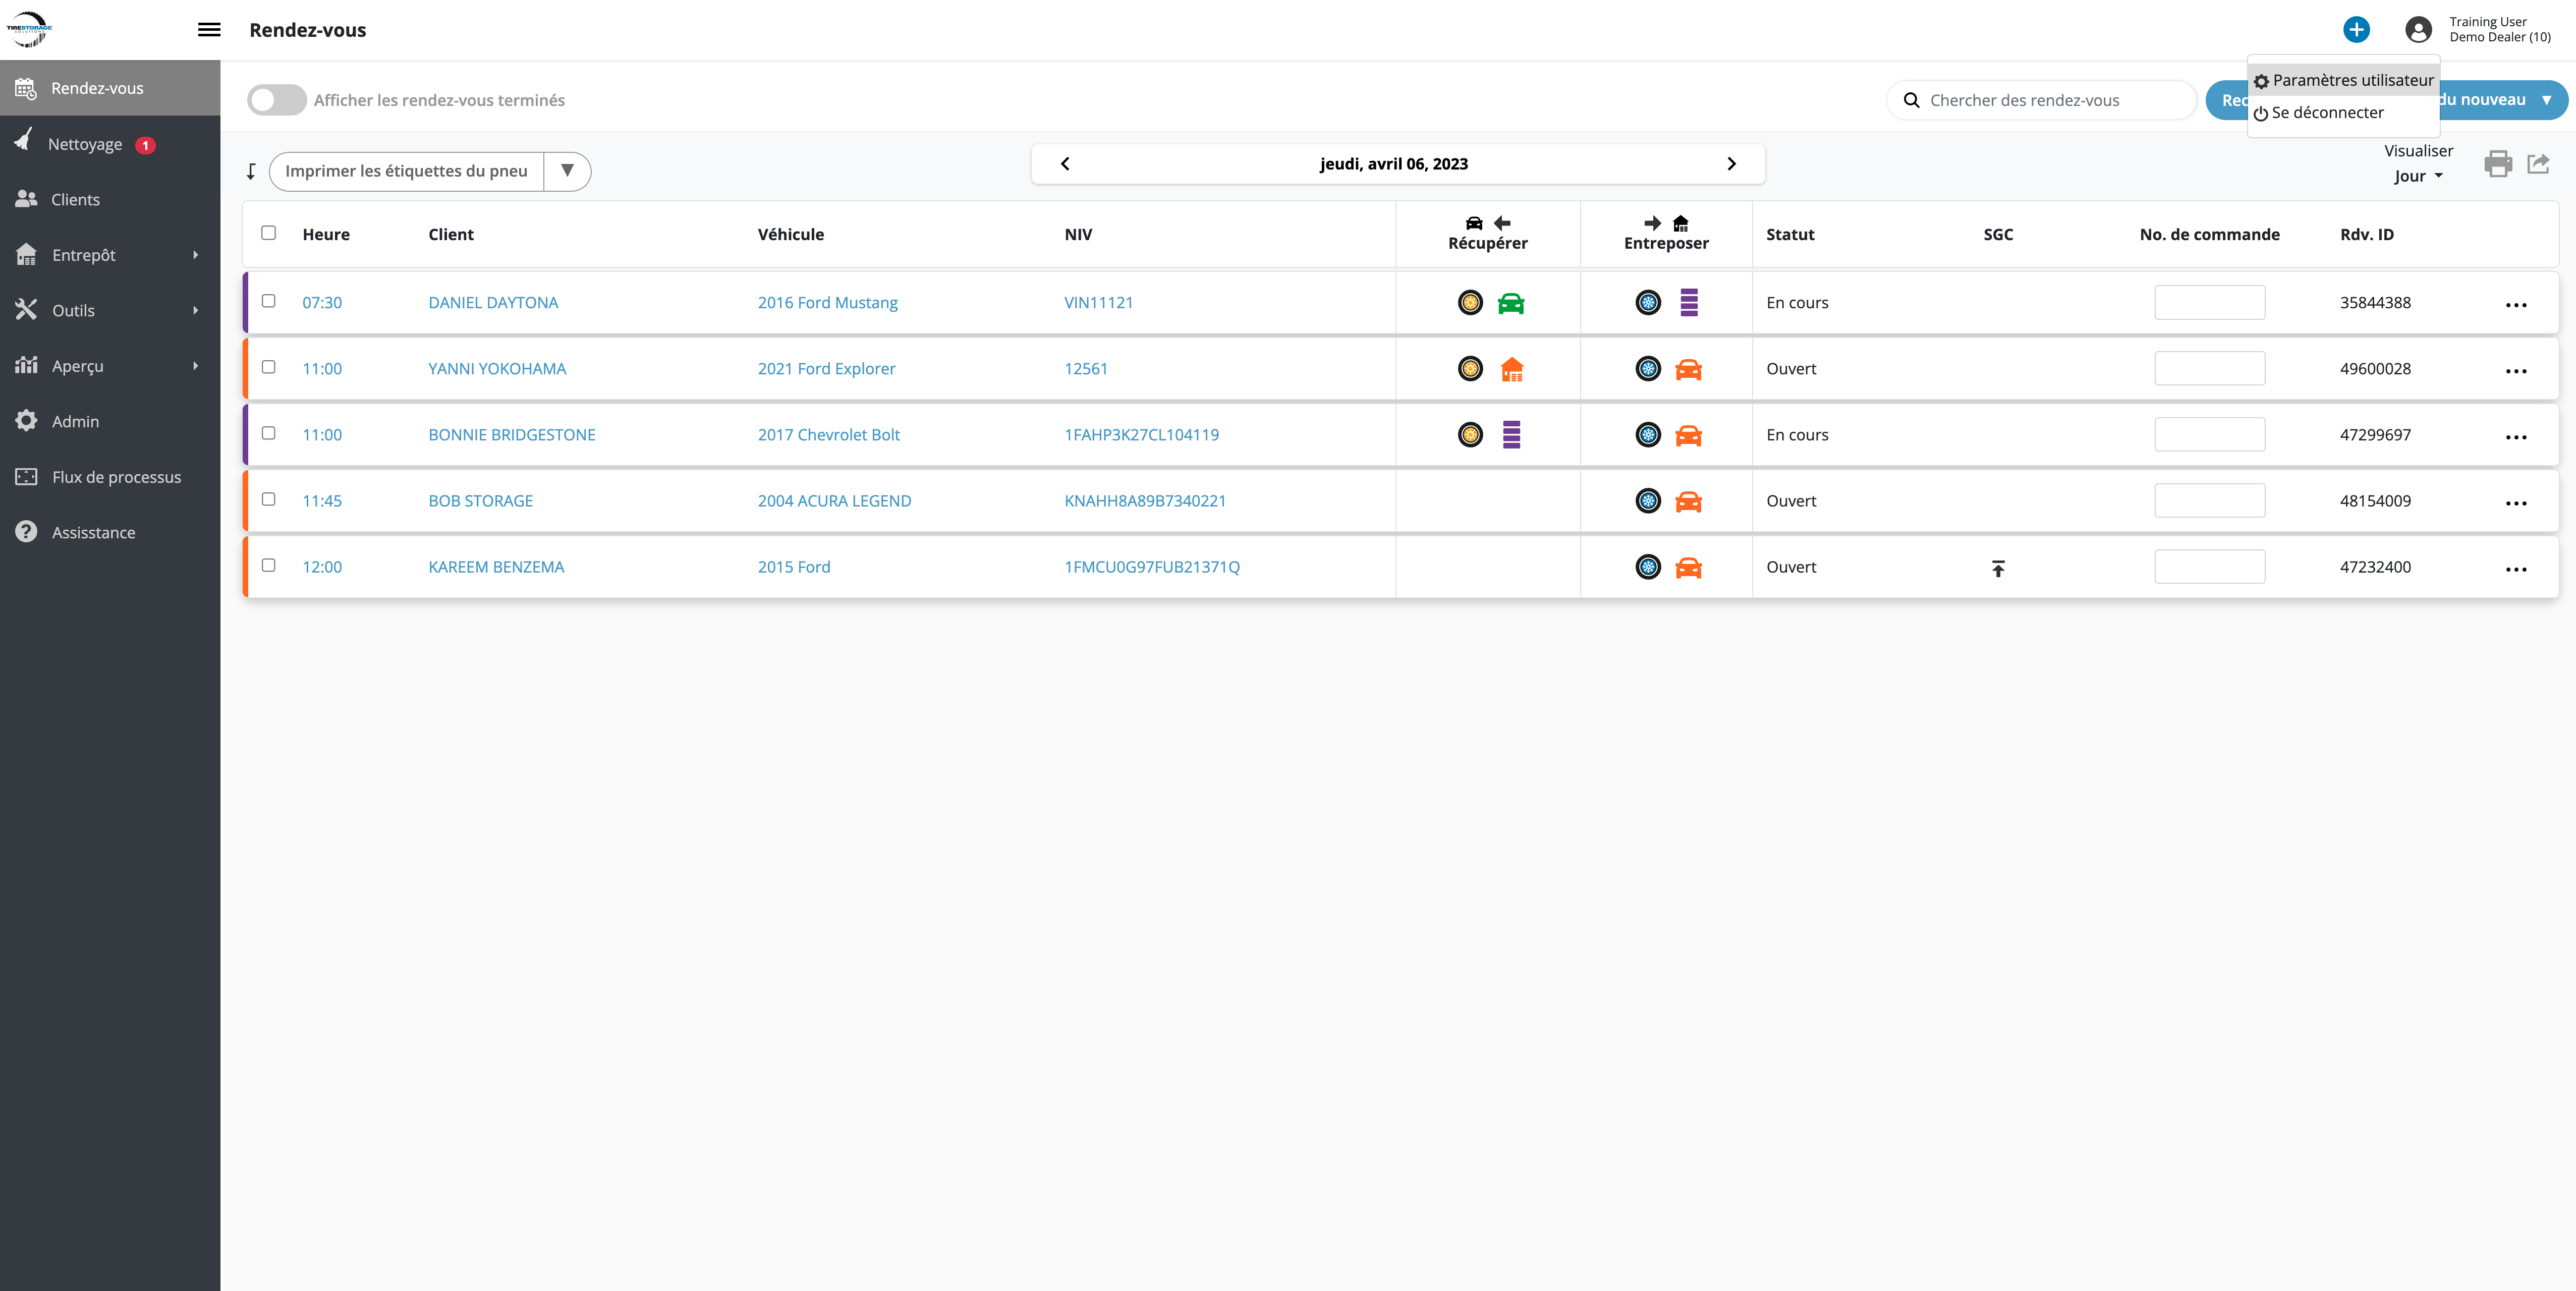Go to next day arrow
Screen dimensions: 2576x1291
click(1731, 164)
